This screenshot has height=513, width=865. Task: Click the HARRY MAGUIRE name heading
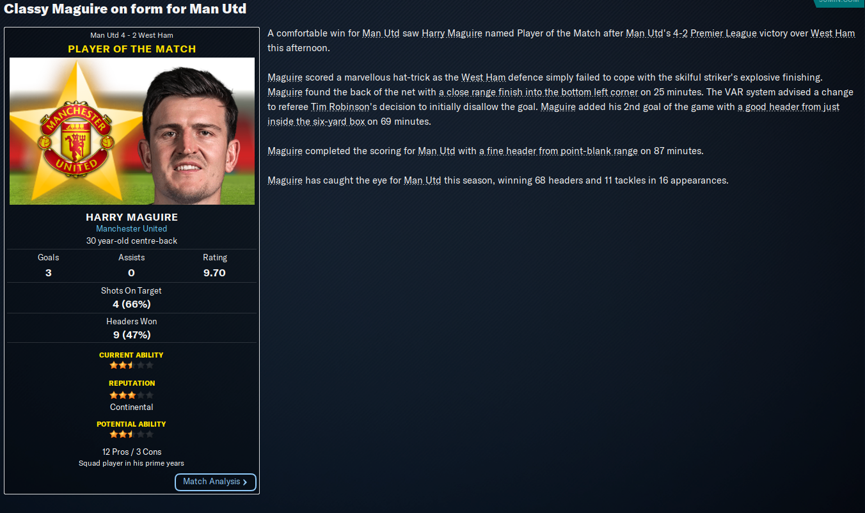point(132,217)
